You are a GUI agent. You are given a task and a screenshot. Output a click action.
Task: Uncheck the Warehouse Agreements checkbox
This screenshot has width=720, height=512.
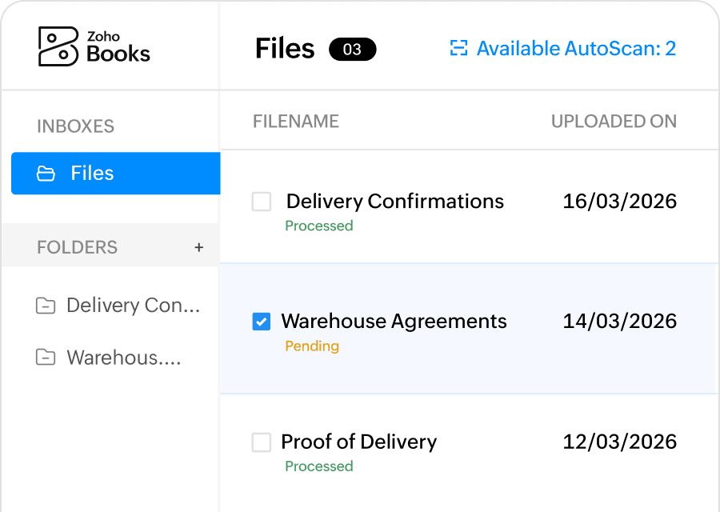262,322
